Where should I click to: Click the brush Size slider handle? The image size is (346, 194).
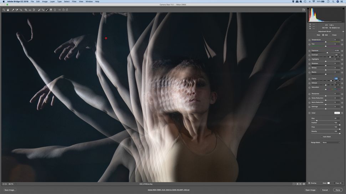coord(317,120)
